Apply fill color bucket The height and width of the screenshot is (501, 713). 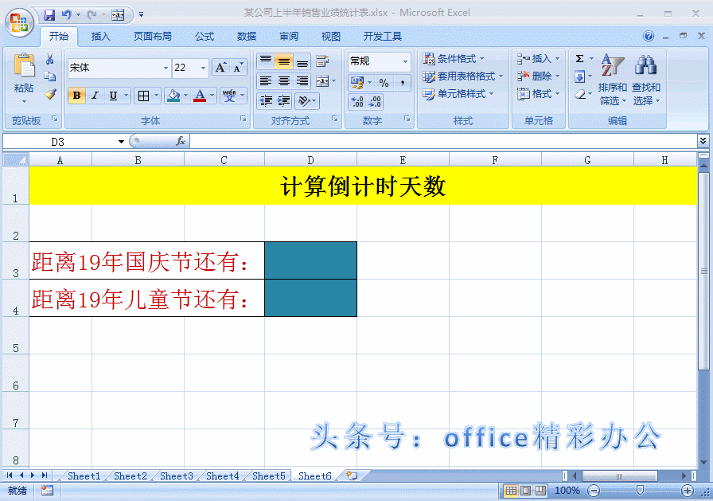click(x=173, y=96)
